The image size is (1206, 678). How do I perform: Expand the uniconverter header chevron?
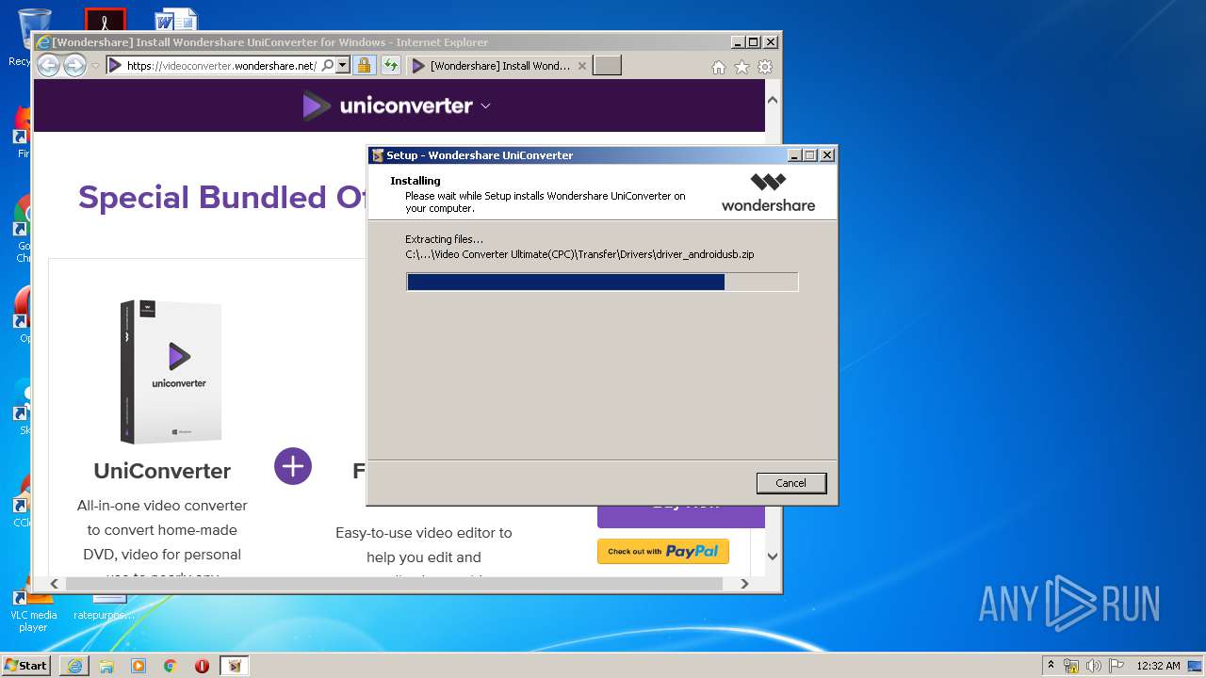(485, 106)
